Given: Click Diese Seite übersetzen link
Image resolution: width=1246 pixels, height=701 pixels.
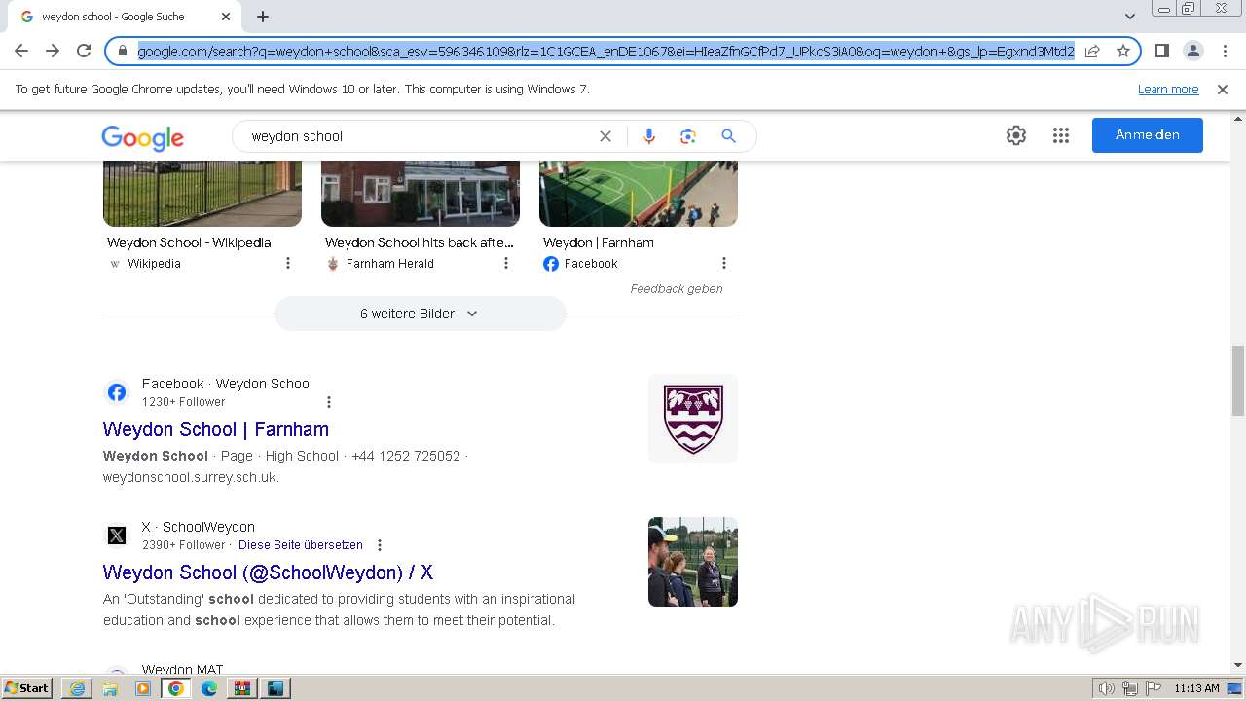Looking at the screenshot, I should pyautogui.click(x=301, y=545).
